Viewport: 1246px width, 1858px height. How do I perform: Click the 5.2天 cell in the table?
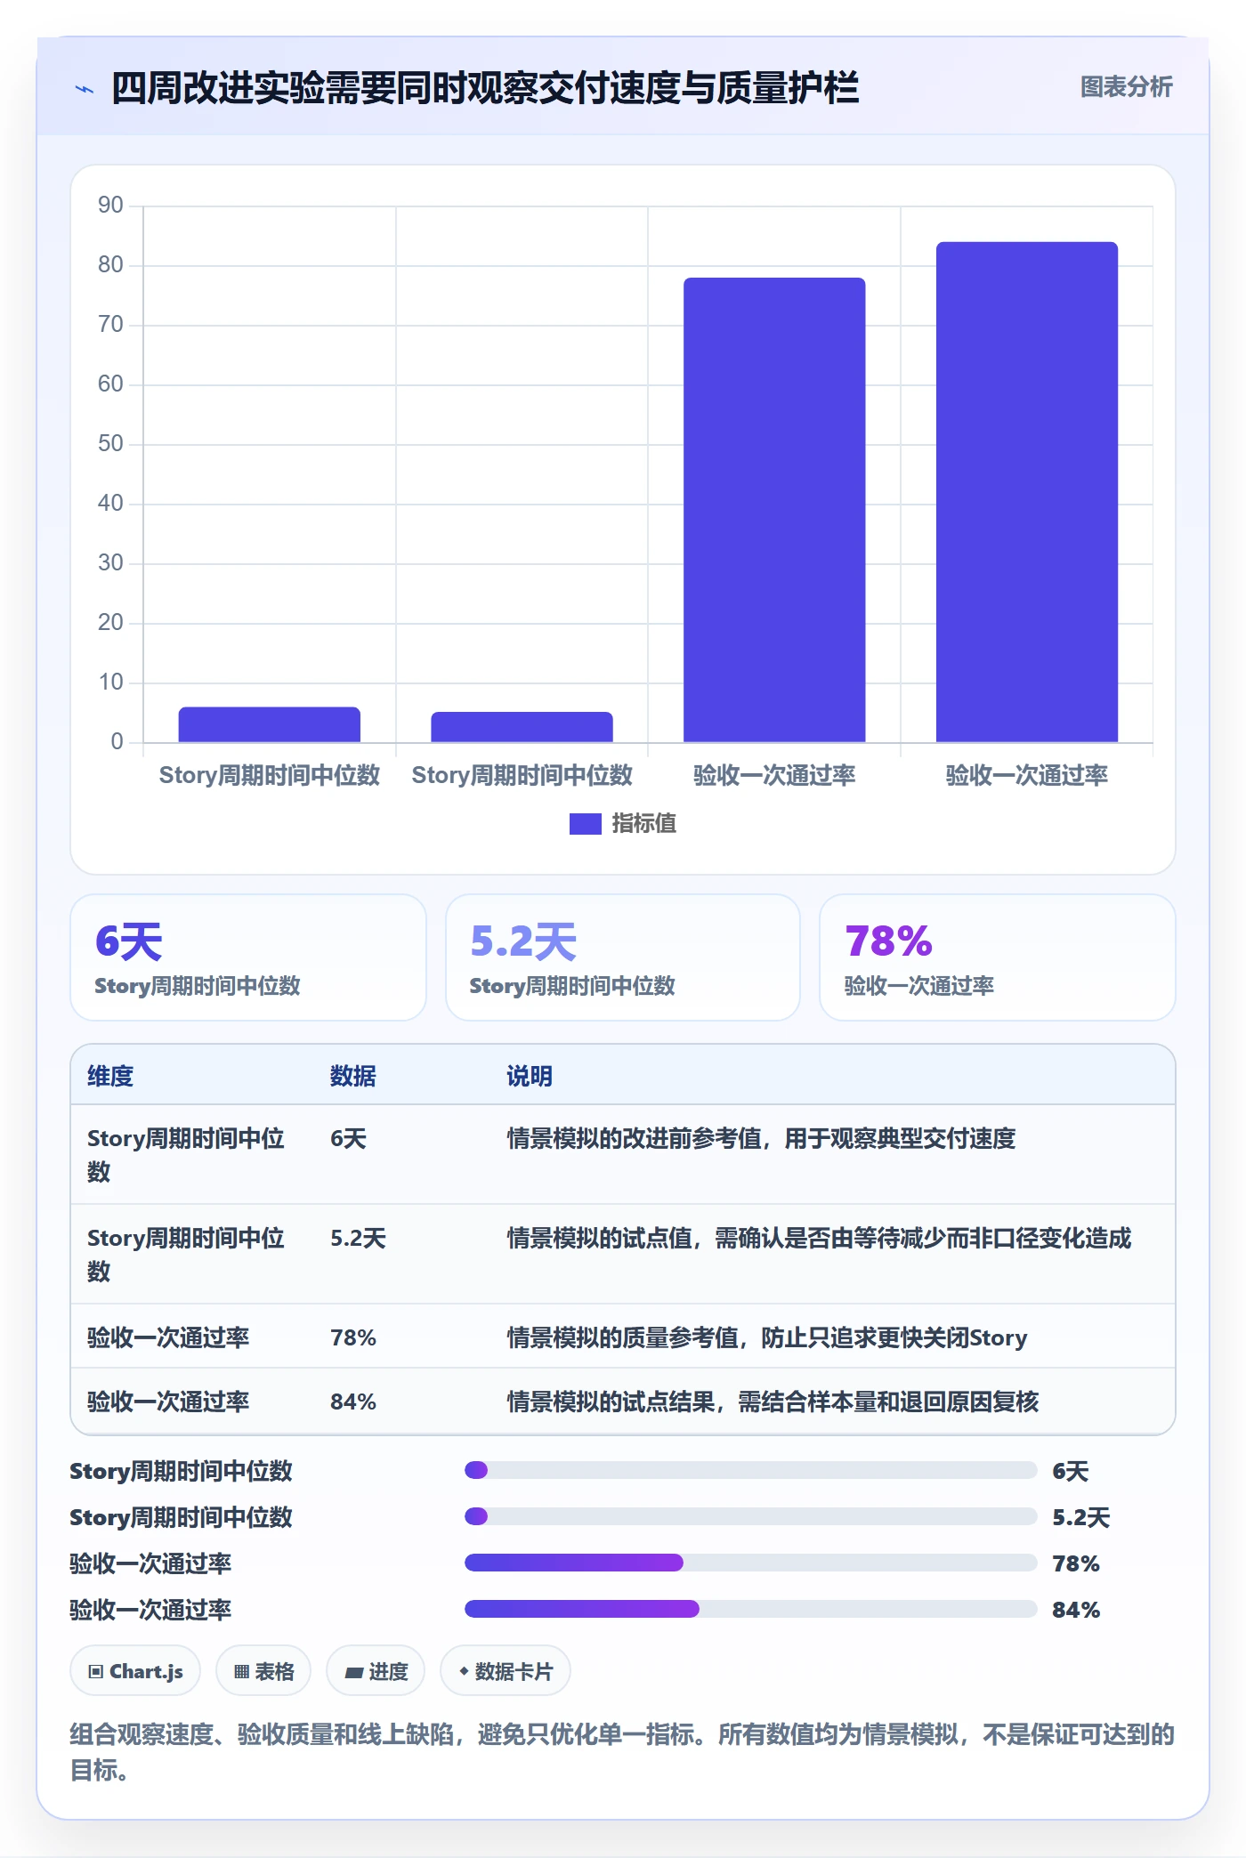359,1238
